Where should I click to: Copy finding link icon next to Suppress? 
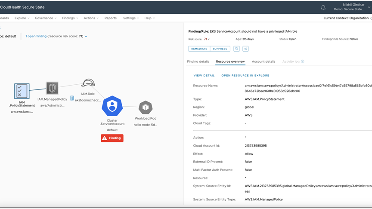click(x=236, y=49)
